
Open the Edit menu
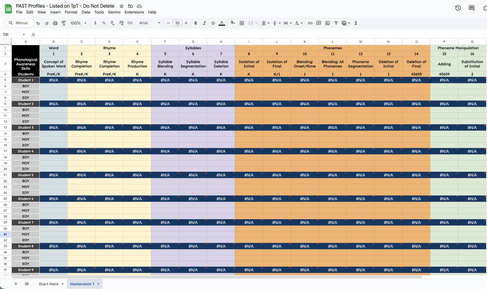tap(30, 12)
